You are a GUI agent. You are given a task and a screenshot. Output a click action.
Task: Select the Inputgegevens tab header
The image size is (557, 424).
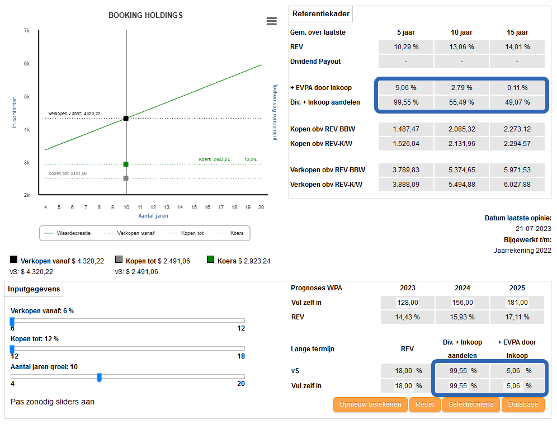click(x=34, y=289)
